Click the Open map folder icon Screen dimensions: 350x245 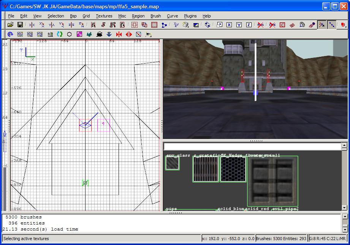pos(10,25)
